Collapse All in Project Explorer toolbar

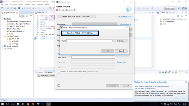click(x=20, y=16)
